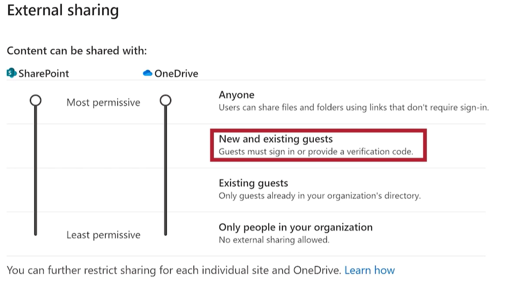Click the OneDrive column label text
The image size is (511, 282).
click(176, 73)
